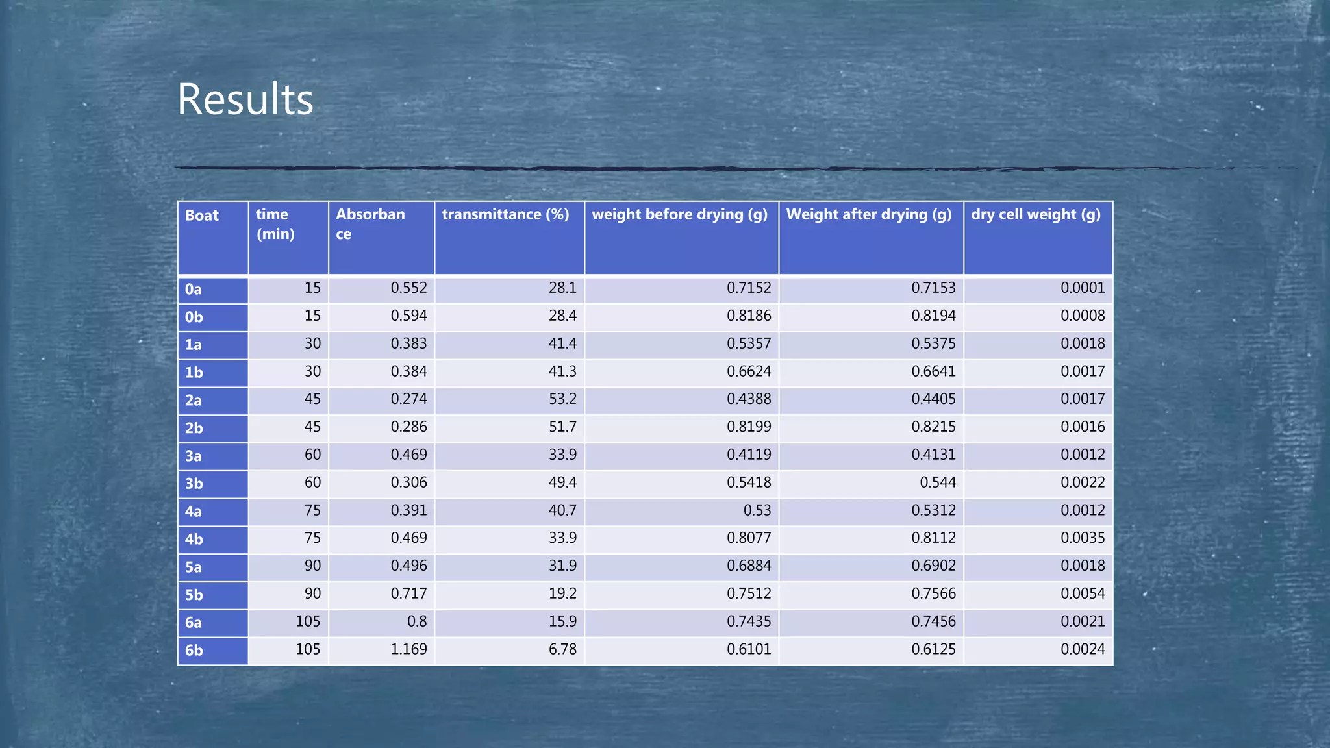Select the Boat column header
Viewport: 1330px width, 748px height.
click(202, 216)
